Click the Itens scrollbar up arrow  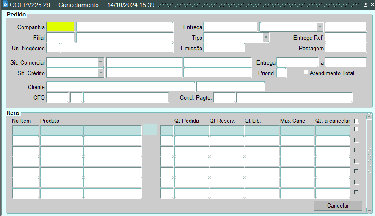point(369,116)
